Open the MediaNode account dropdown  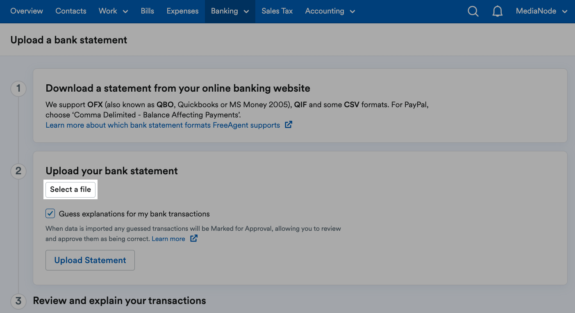coord(541,11)
